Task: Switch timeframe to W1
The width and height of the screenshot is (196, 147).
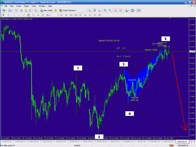Action: (x=95, y=15)
